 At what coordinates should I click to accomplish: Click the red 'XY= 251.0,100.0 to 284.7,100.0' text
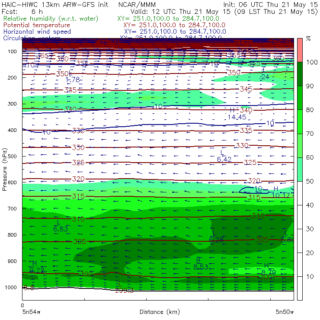(174, 25)
